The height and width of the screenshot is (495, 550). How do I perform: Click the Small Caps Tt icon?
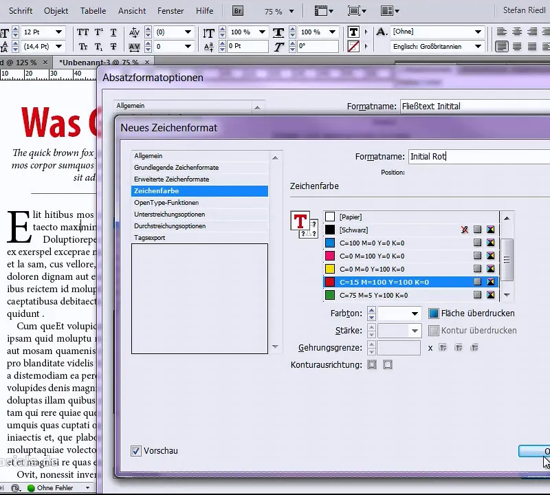pos(83,46)
